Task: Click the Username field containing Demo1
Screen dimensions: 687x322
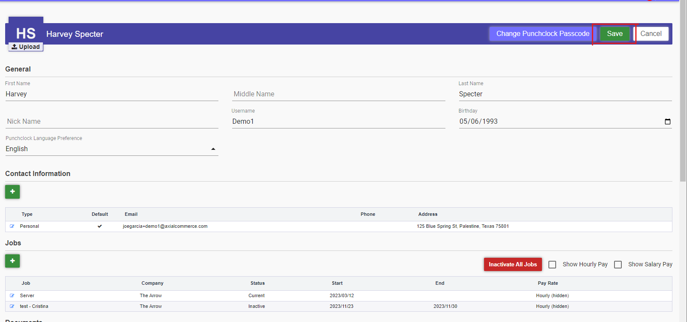Action: [x=338, y=122]
